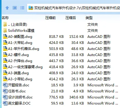Image resolution: width=120 pixels, height=108 pixels.
Task: Select the A1-举升机箱体.dwg file icon
Action: (x=5, y=49)
